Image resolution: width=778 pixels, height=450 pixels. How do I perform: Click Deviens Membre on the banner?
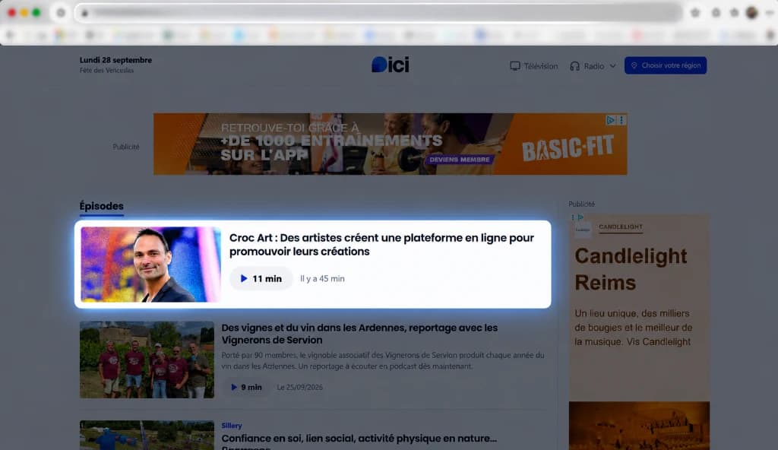click(x=460, y=160)
